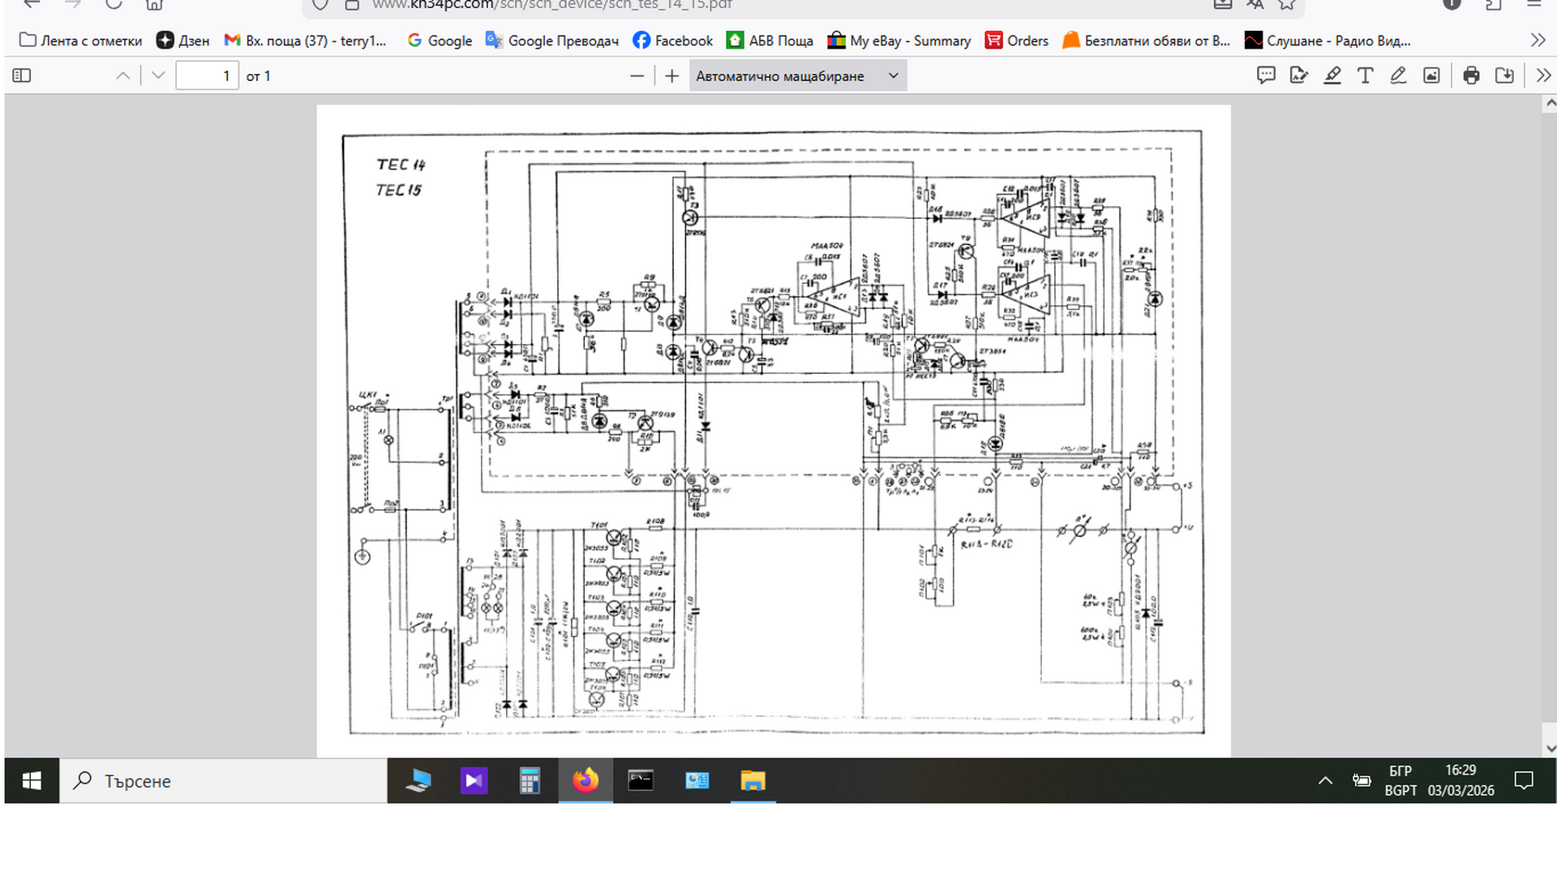
Task: Open the automatic zoom dropdown
Action: coord(797,75)
